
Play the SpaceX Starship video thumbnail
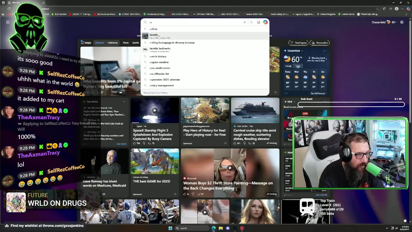coord(154,110)
